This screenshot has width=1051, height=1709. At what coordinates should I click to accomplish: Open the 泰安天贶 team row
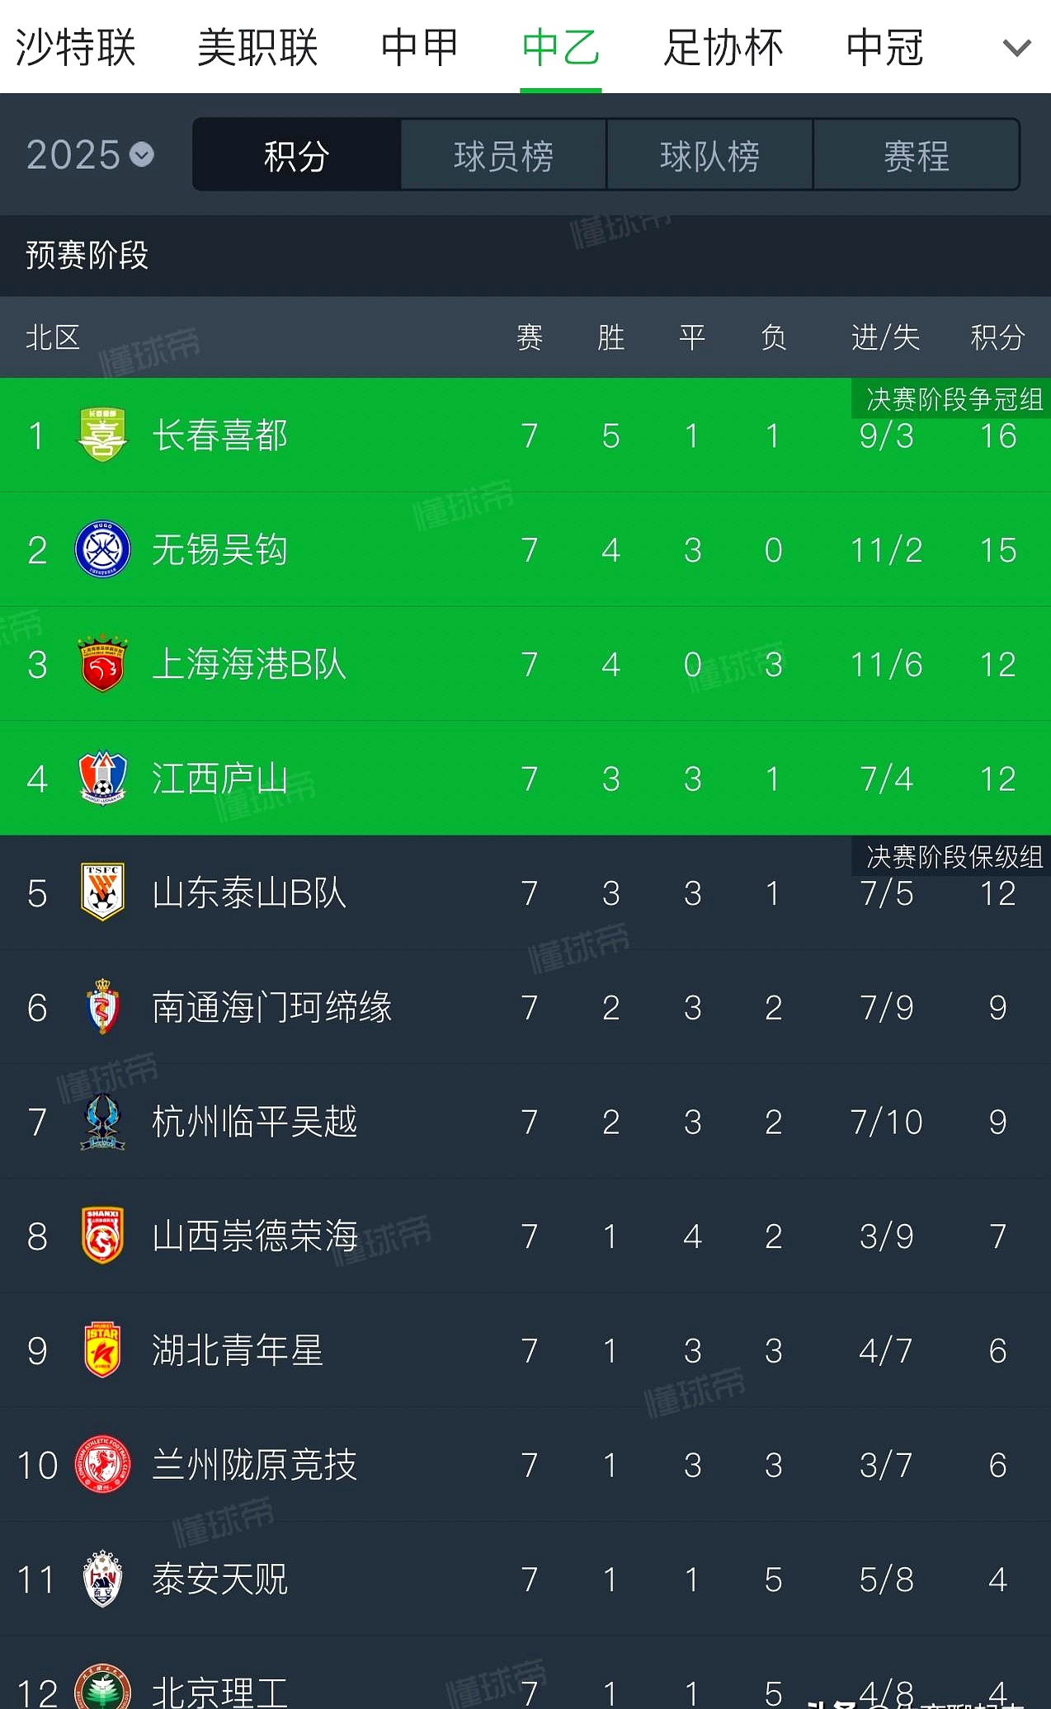point(525,1579)
